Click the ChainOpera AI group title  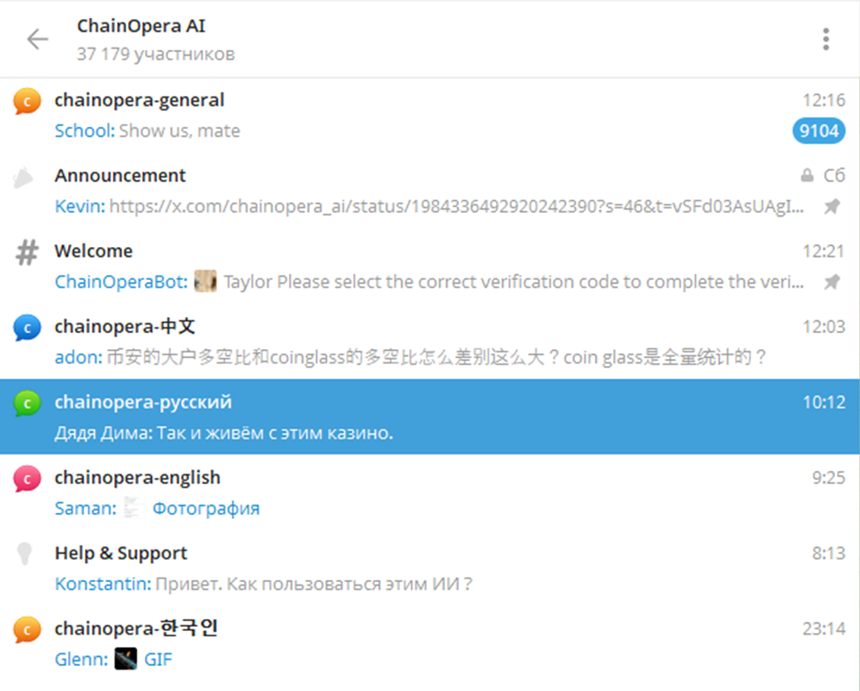pos(141,26)
